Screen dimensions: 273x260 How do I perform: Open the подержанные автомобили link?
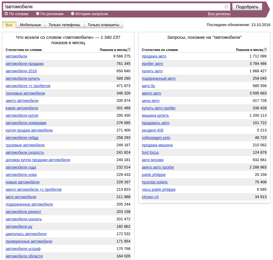tap(29, 204)
